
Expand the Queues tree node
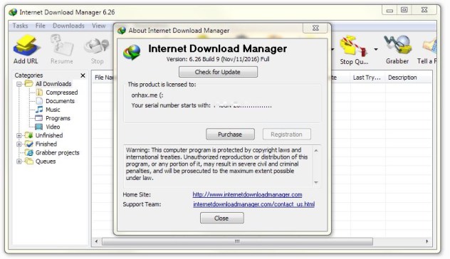pos(19,162)
